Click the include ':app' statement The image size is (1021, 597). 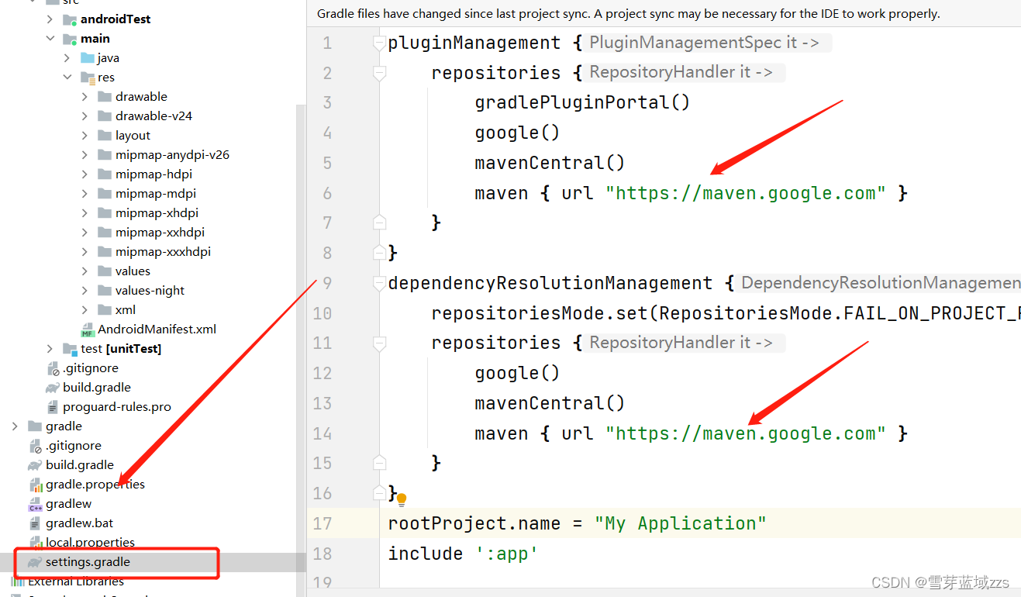(463, 554)
